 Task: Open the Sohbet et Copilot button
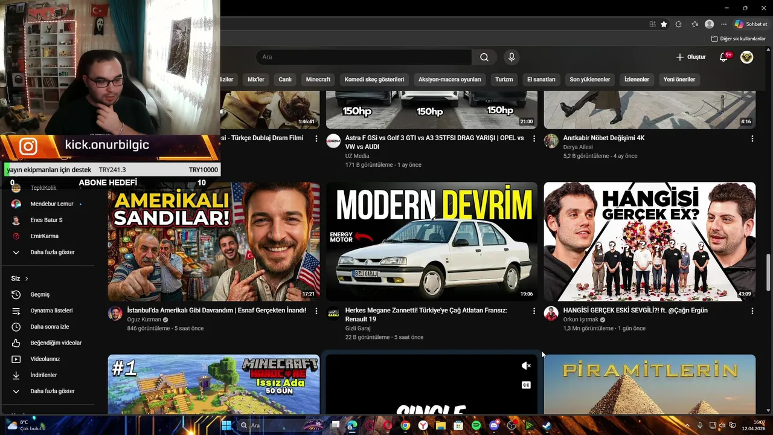point(751,24)
